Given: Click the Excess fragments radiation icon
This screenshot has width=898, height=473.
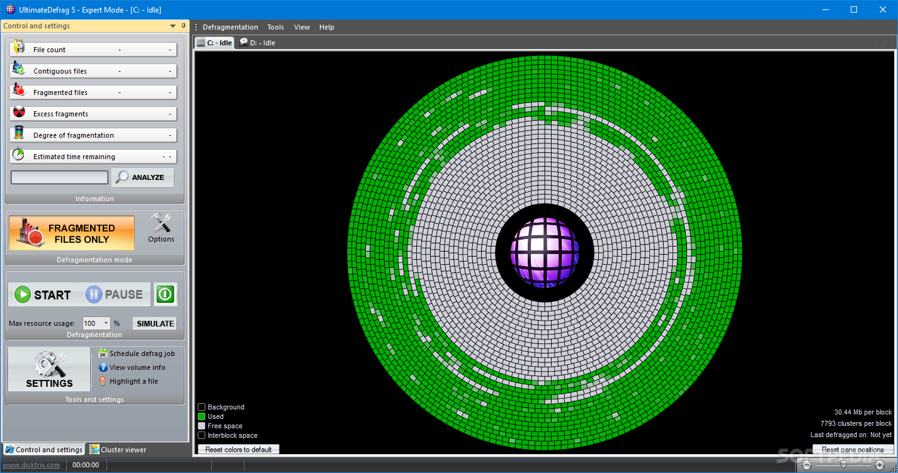Looking at the screenshot, I should tap(18, 113).
